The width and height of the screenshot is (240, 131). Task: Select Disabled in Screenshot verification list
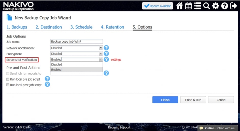point(76,64)
